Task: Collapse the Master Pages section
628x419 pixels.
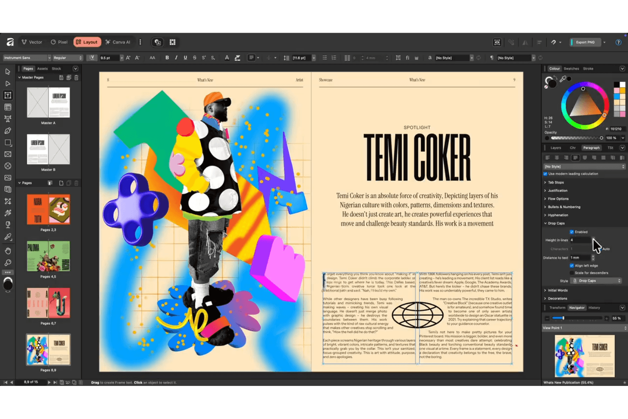Action: [20, 78]
